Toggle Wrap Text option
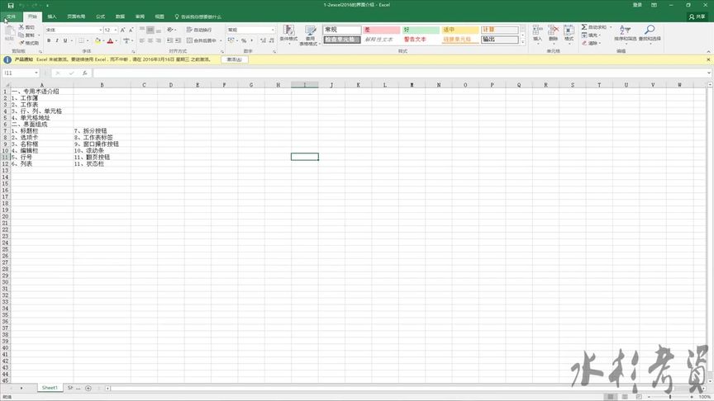Screen dimensions: 714x401 click(x=199, y=30)
